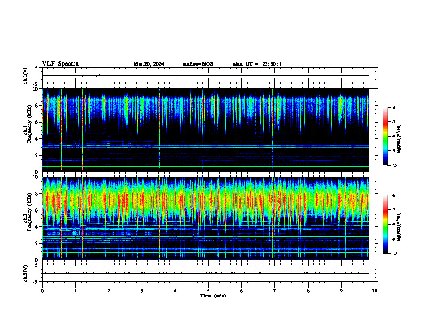Click the ch.1(V) axis label

pyautogui.click(x=25, y=76)
